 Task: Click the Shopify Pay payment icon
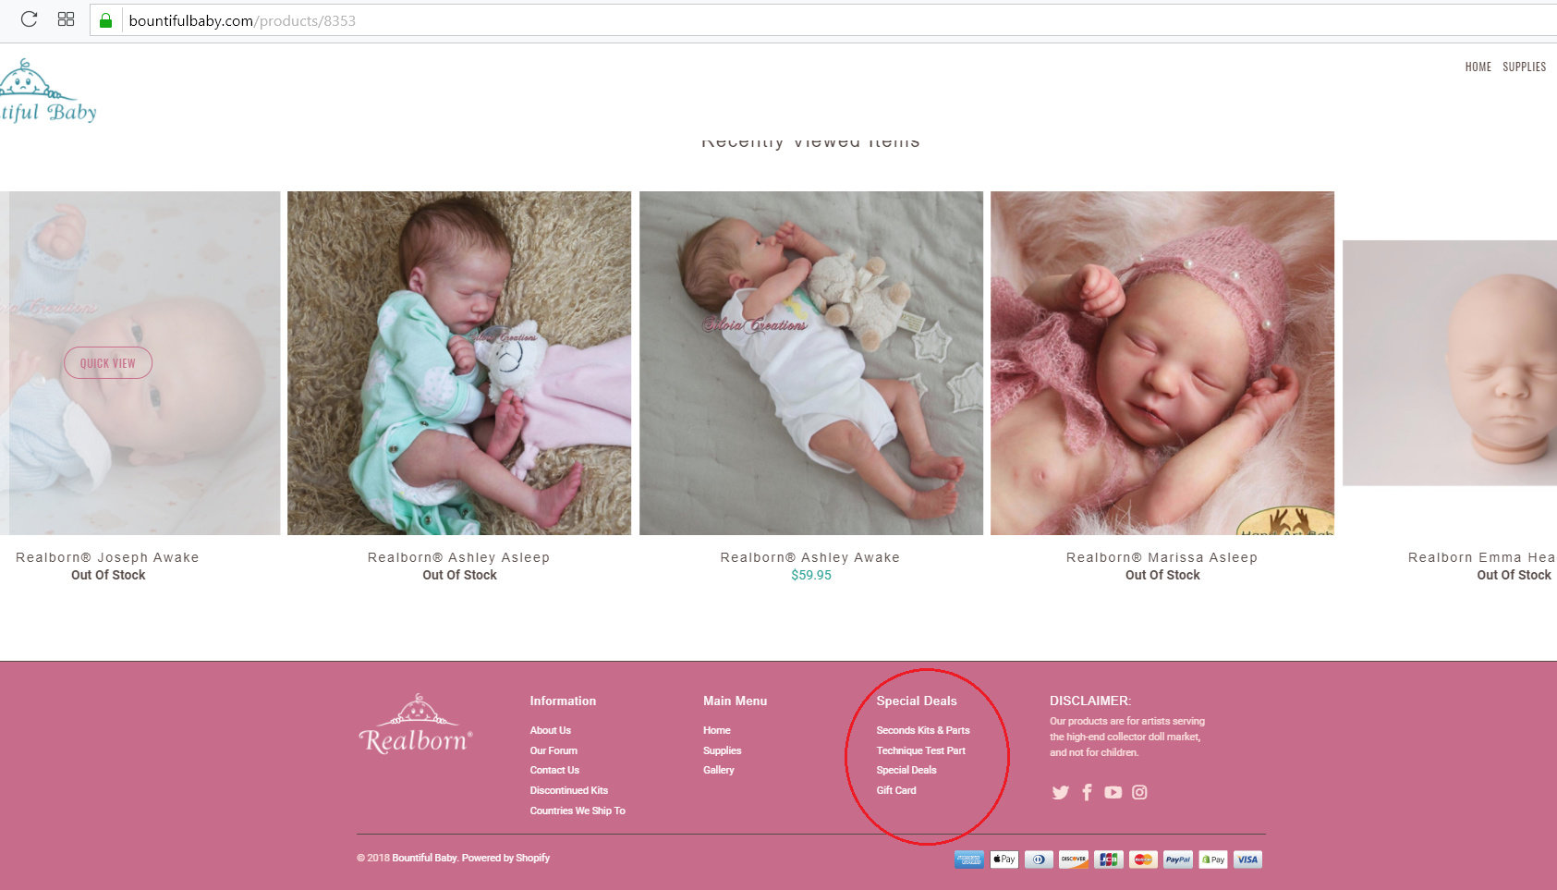tap(1213, 860)
